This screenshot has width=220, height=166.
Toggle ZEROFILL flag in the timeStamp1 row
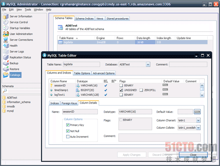pos(141,90)
